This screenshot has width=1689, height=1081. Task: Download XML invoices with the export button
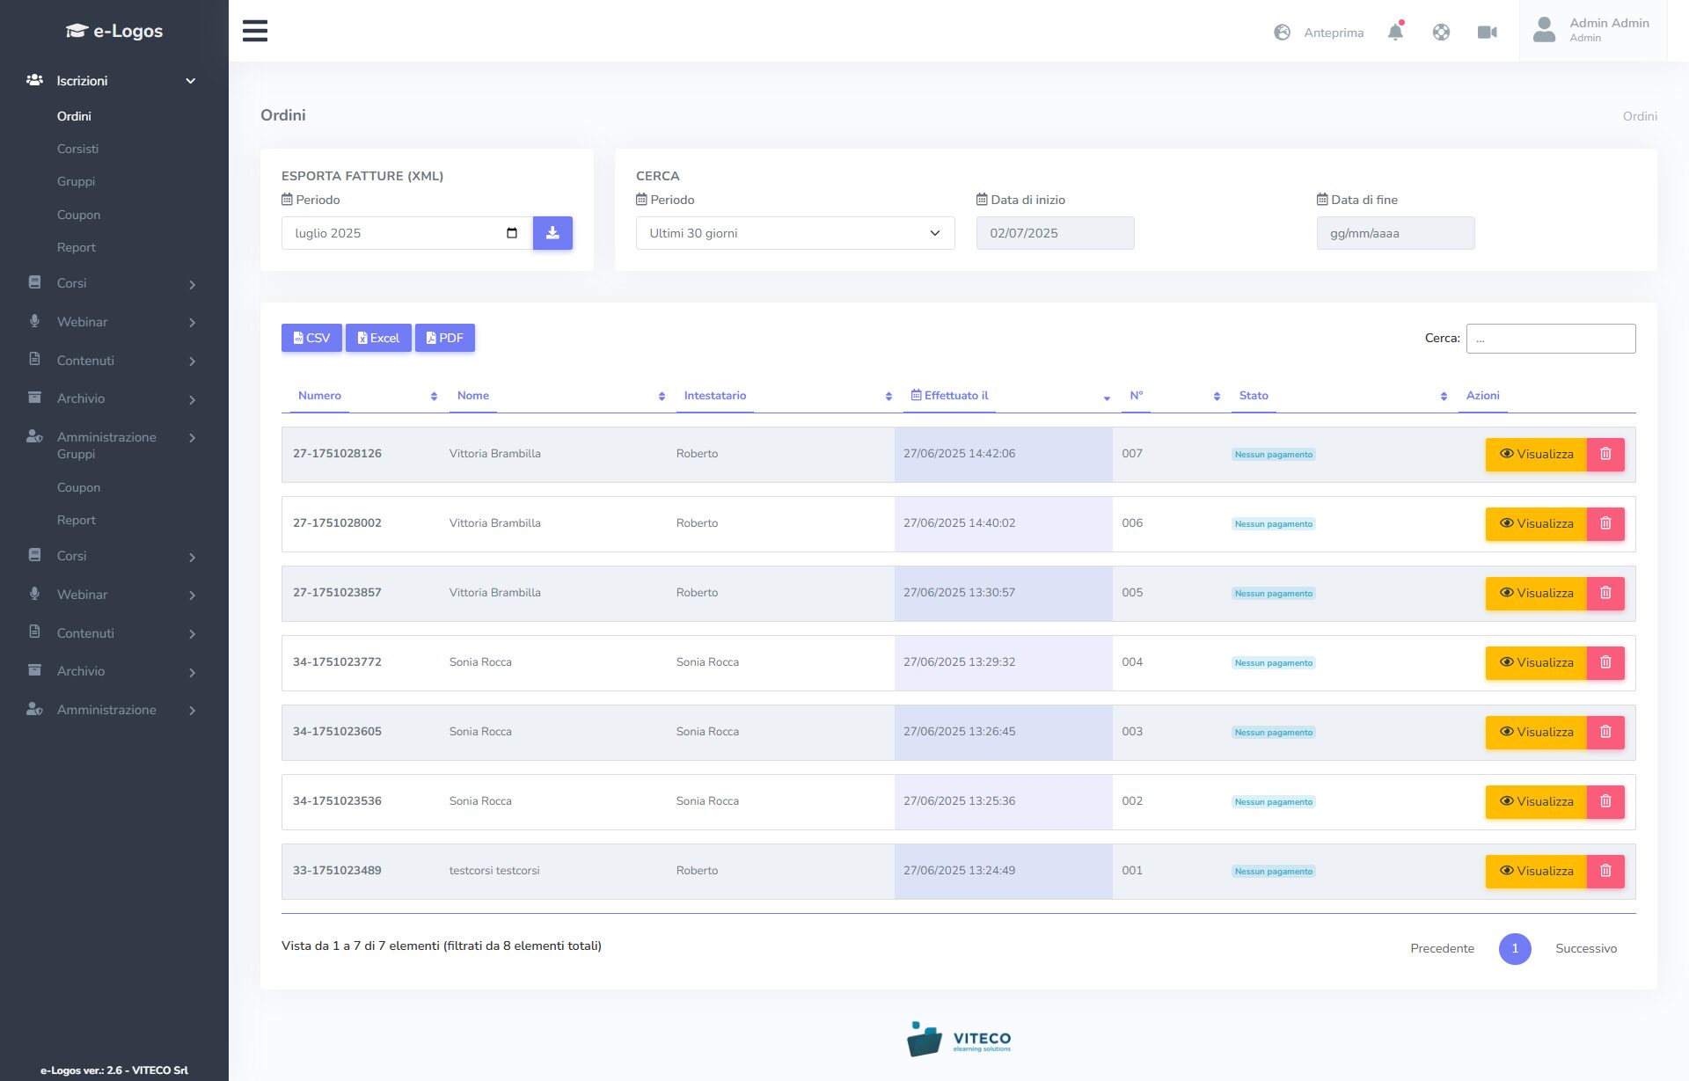(552, 233)
